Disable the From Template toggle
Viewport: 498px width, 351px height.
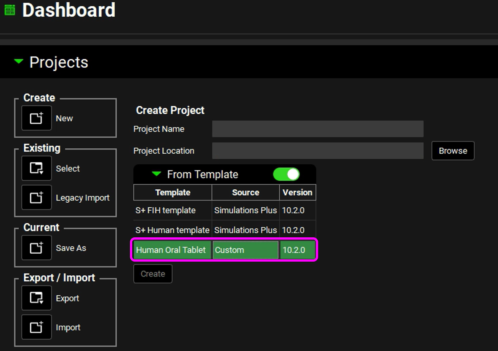(286, 175)
